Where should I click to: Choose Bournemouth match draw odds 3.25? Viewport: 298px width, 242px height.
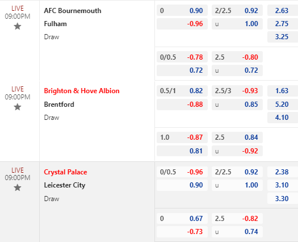tap(283, 37)
